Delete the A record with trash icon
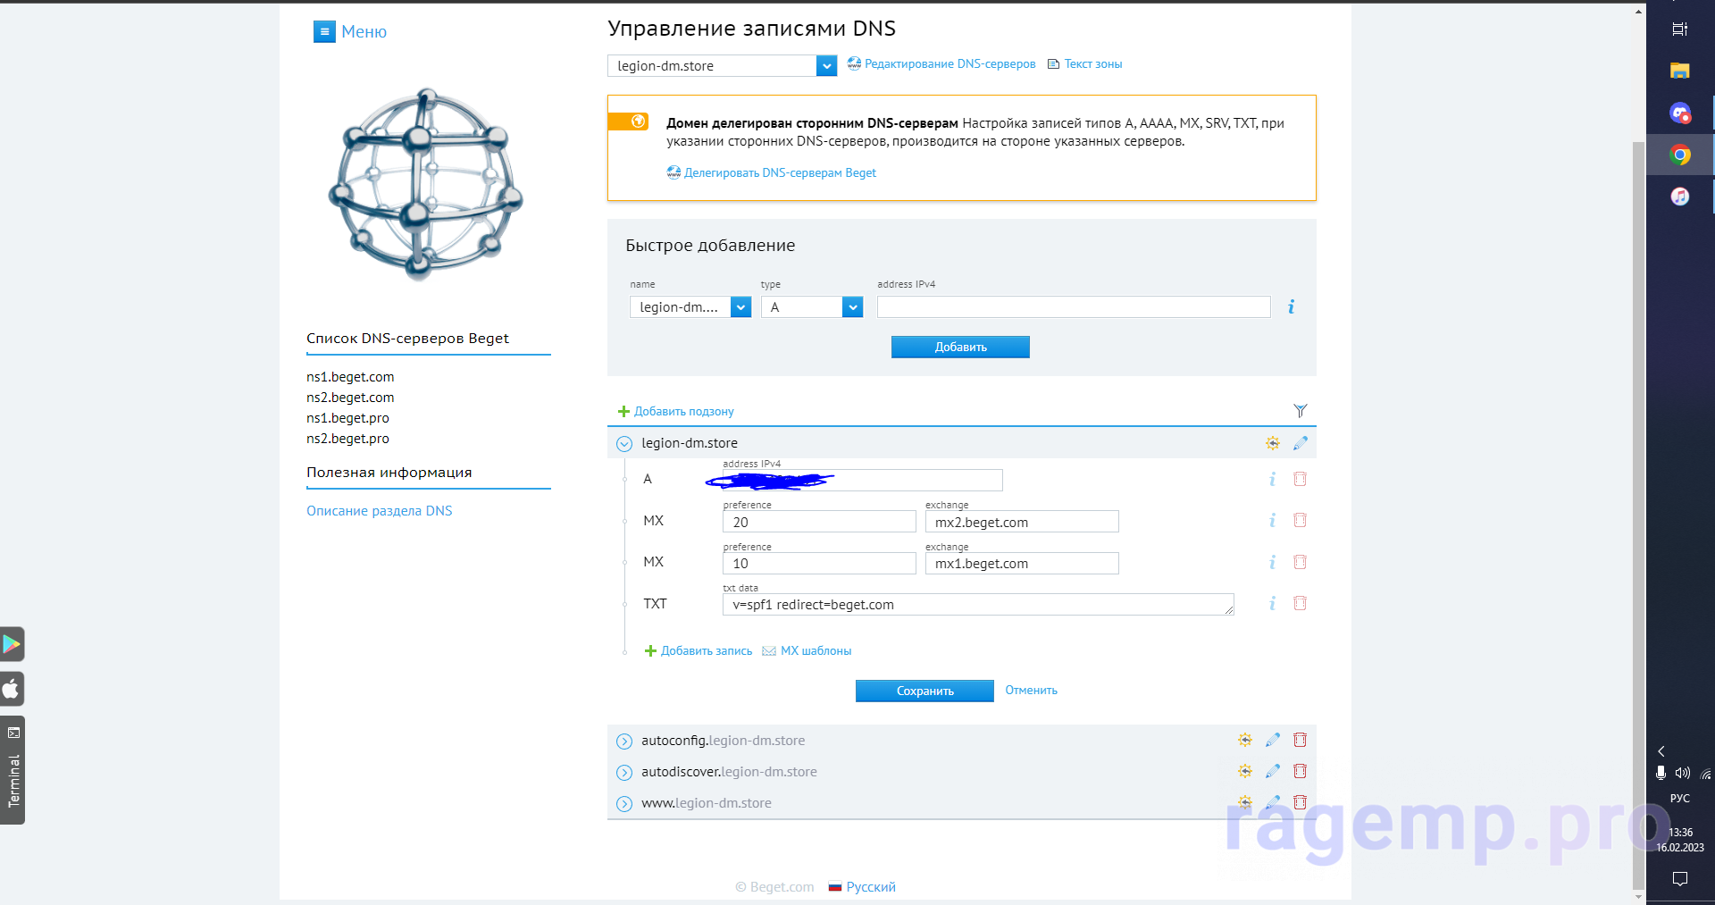The width and height of the screenshot is (1715, 905). (1300, 480)
